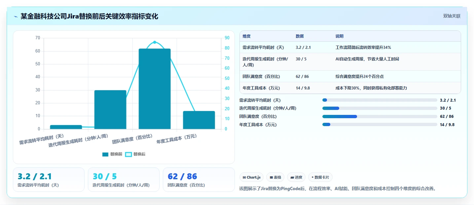Screen dimensions: 474x205
Task: Click progress value 14 / 9.8
Action: (x=447, y=125)
